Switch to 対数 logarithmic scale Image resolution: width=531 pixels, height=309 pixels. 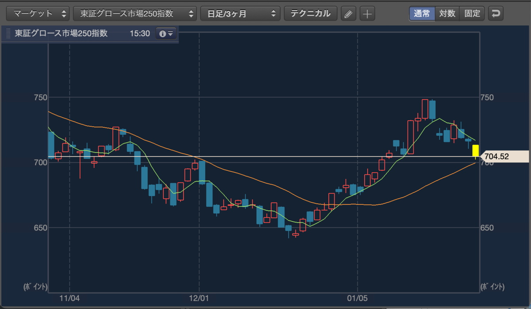coord(447,13)
